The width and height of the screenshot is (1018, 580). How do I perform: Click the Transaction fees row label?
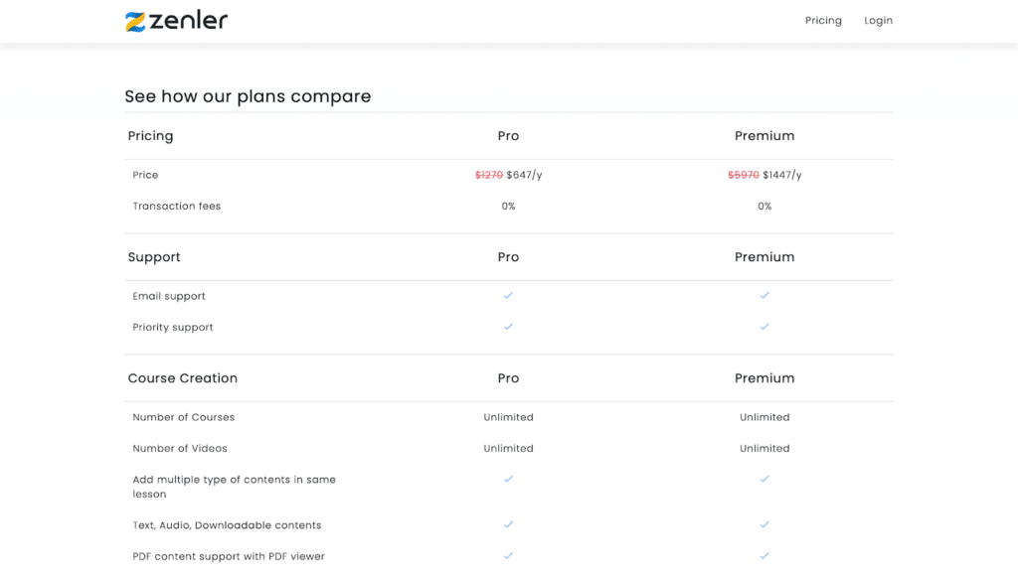coord(177,207)
